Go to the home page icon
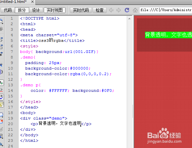Image resolution: width=192 pixels, height=148 pixels. click(135, 10)
